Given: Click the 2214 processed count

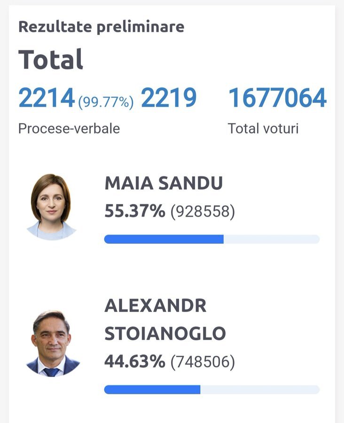Looking at the screenshot, I should tap(47, 98).
